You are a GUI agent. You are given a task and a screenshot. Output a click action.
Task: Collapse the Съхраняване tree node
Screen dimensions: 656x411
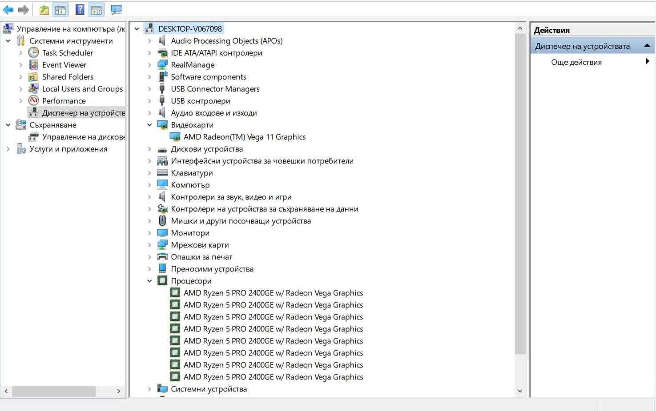coord(8,125)
